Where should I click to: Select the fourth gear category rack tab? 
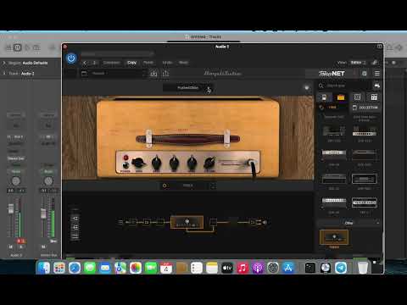374,97
